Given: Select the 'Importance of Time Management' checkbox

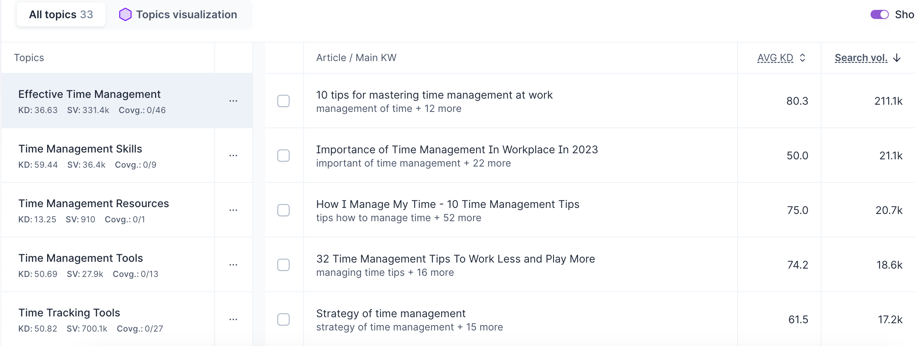Looking at the screenshot, I should (283, 156).
